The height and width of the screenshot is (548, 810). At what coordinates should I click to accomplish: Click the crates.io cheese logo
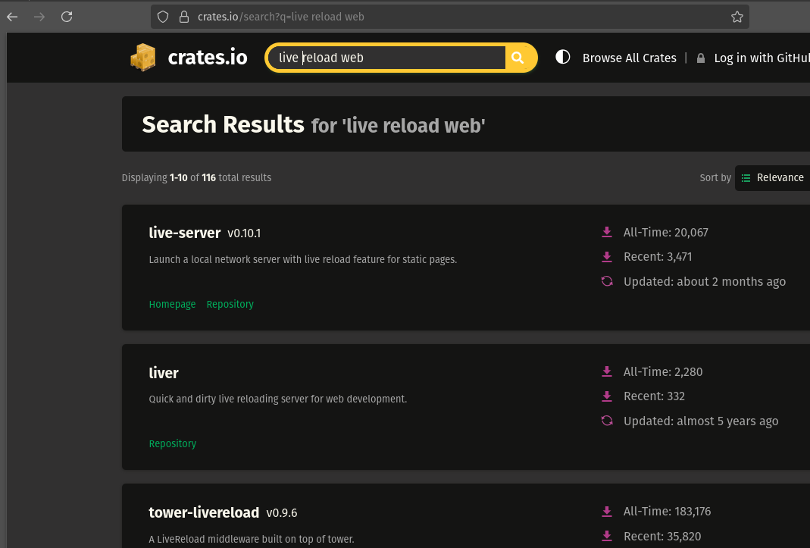click(143, 58)
